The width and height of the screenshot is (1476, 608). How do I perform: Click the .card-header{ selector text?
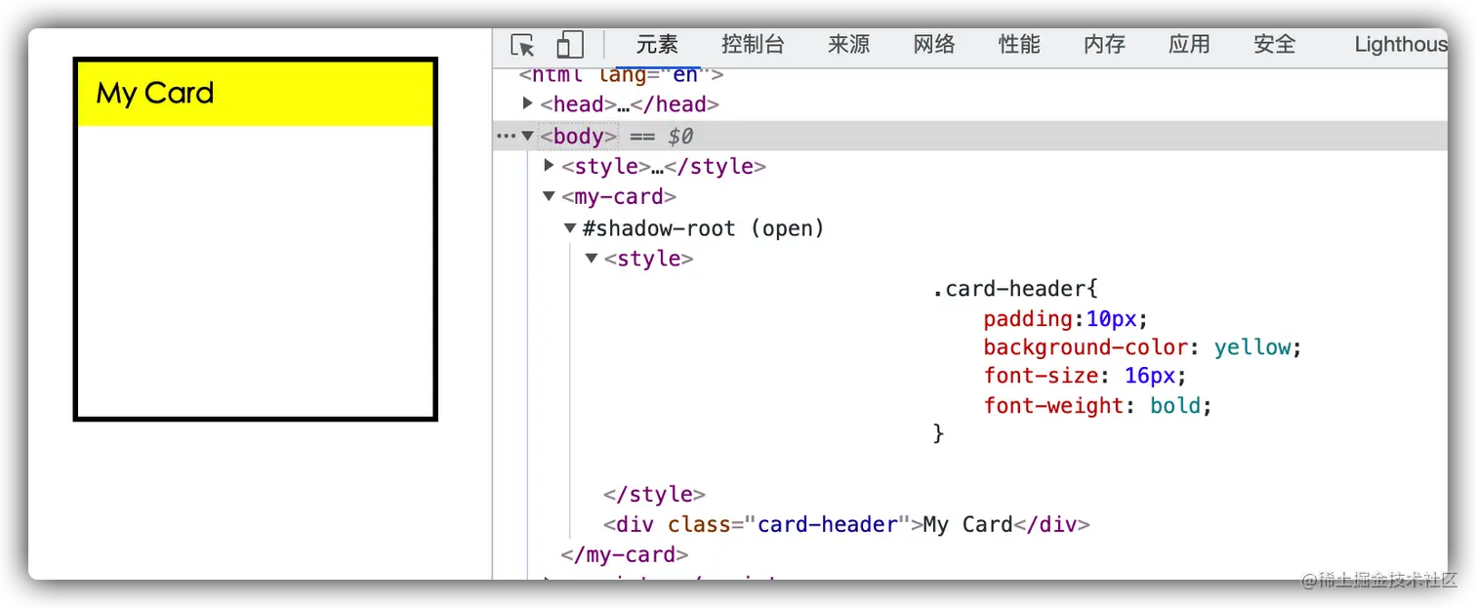pos(1016,289)
